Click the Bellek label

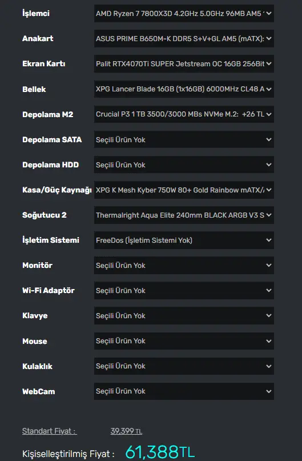point(34,89)
